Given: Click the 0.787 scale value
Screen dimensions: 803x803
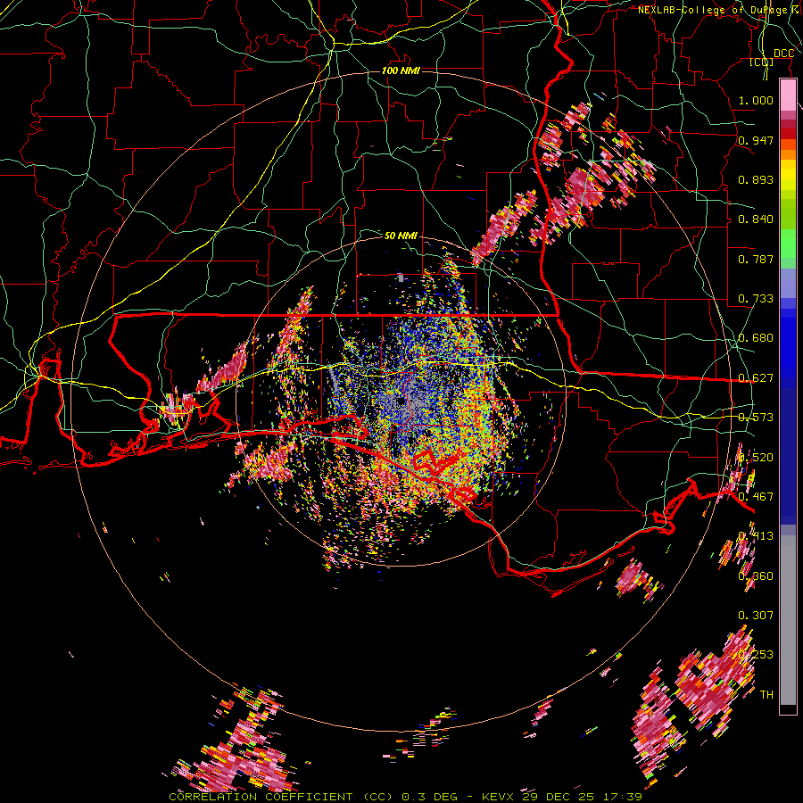Looking at the screenshot, I should pyautogui.click(x=756, y=259).
